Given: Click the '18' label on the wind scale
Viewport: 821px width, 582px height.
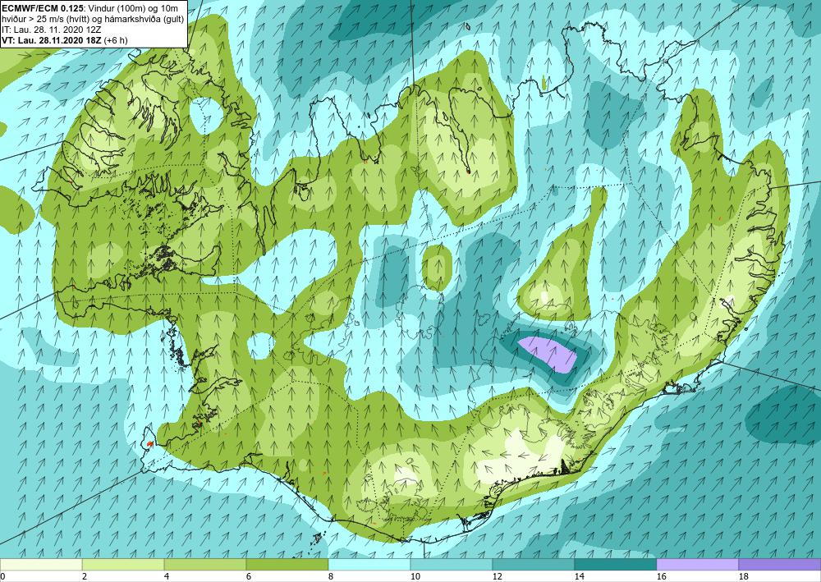Looking at the screenshot, I should (x=744, y=576).
